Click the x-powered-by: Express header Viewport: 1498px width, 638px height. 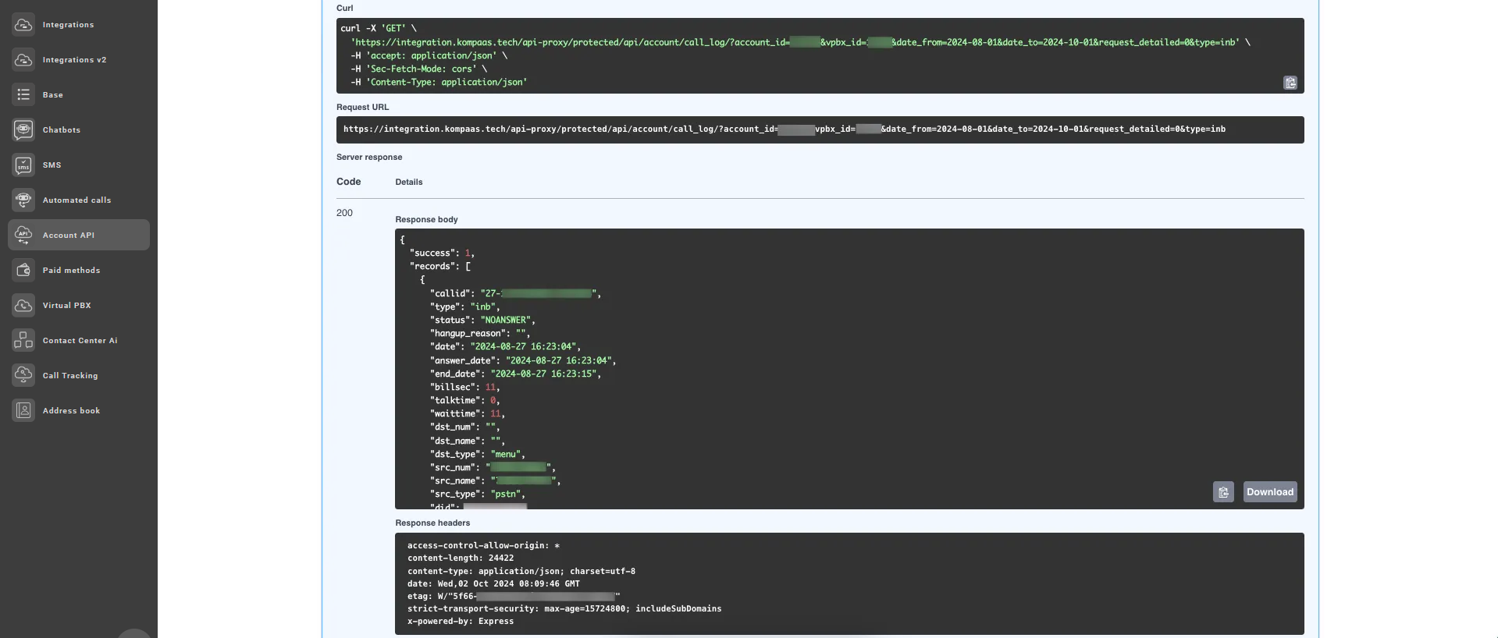(461, 622)
